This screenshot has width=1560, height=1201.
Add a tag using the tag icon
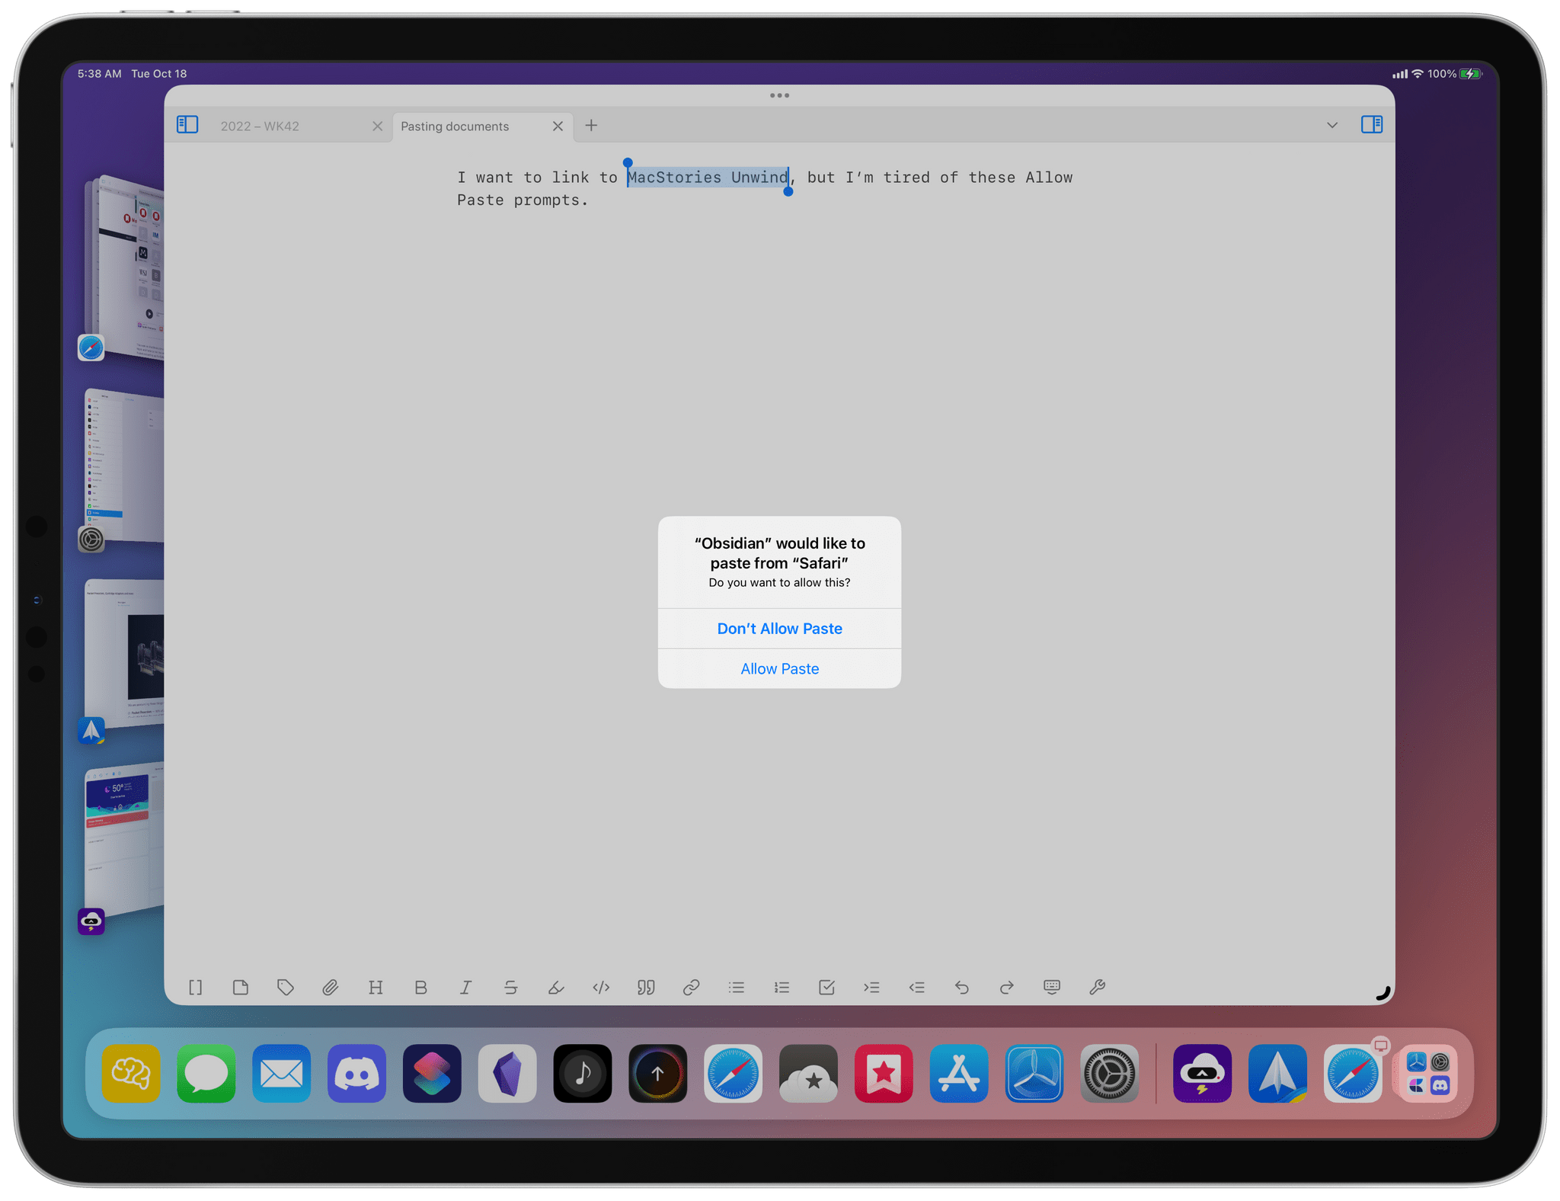coord(286,988)
